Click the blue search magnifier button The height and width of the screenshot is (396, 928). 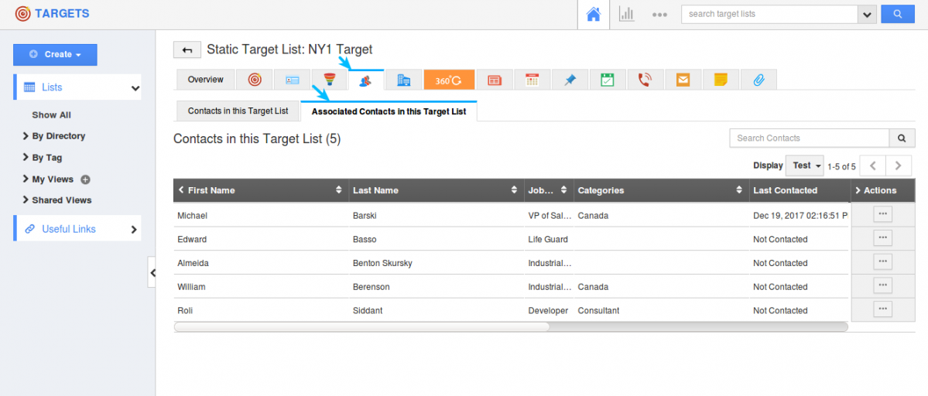point(897,14)
